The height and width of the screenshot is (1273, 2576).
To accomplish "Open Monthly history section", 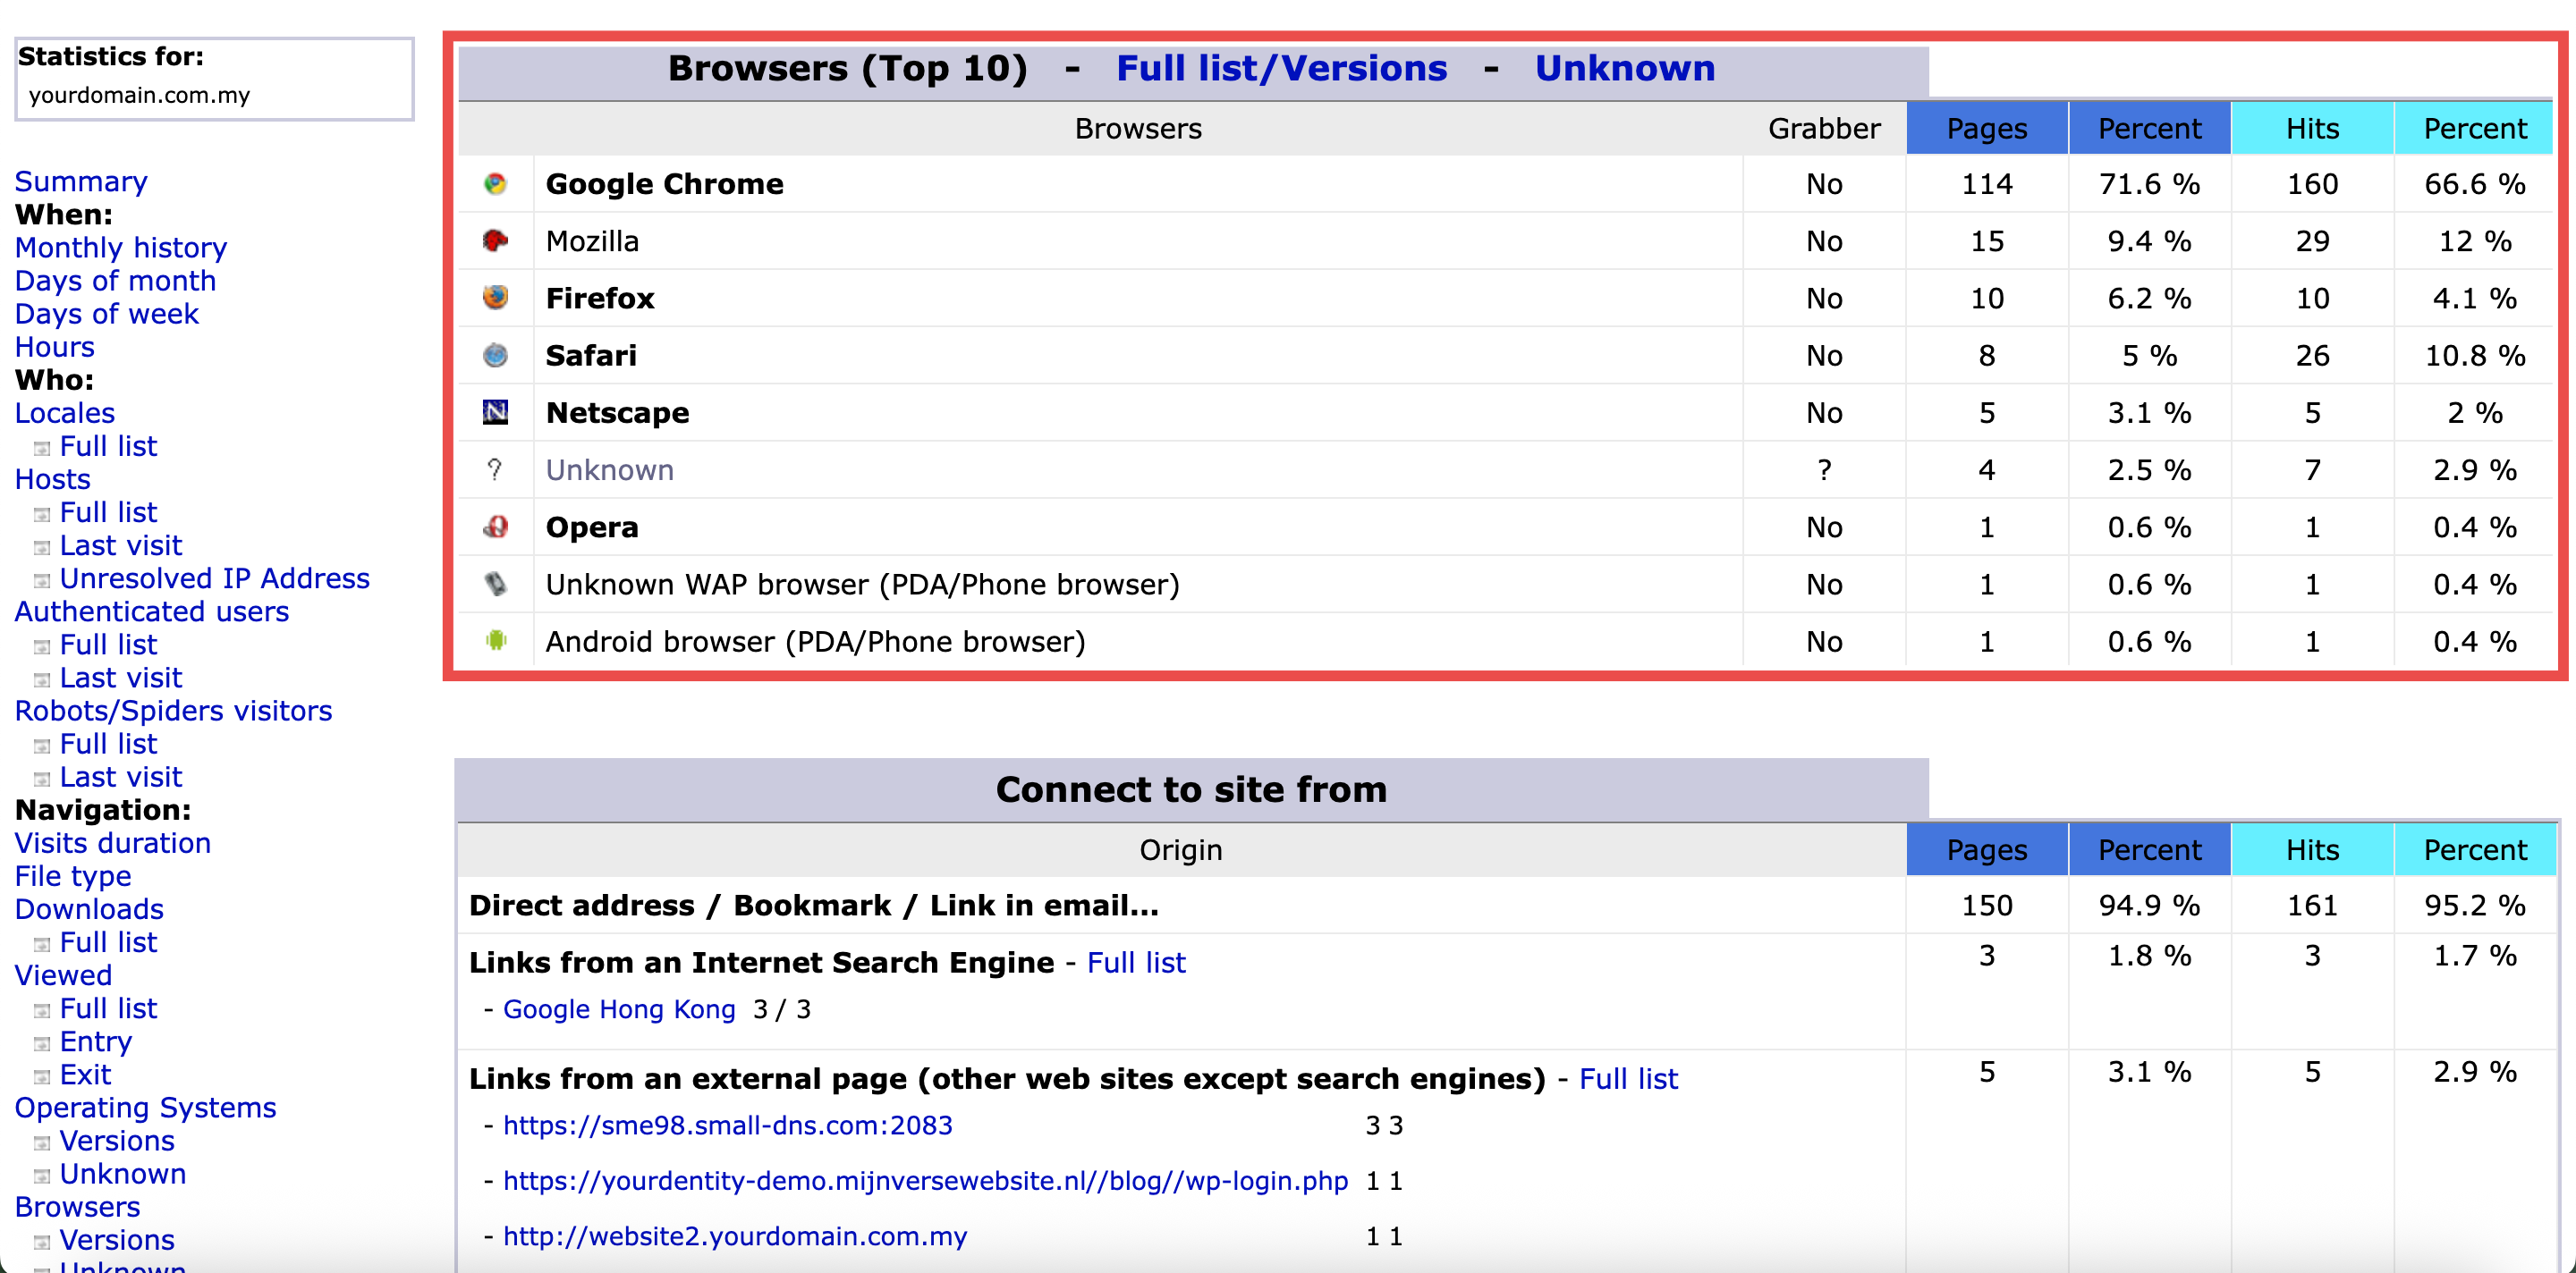I will (121, 248).
